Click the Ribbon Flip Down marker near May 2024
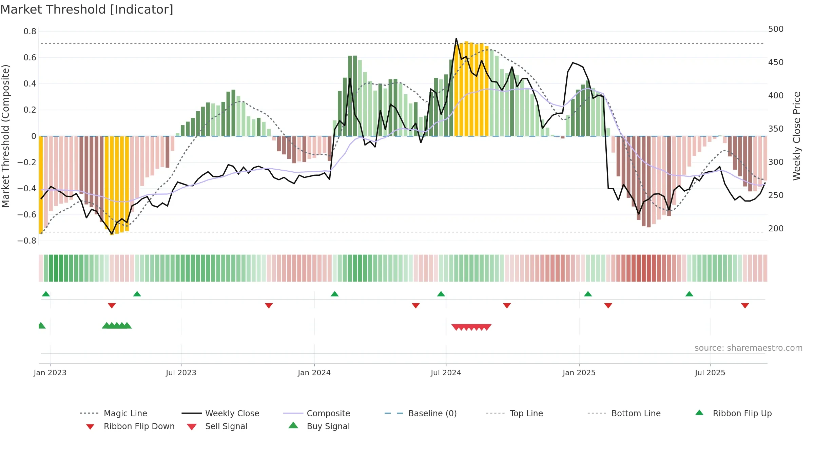Image resolution: width=814 pixels, height=458 pixels. [416, 306]
